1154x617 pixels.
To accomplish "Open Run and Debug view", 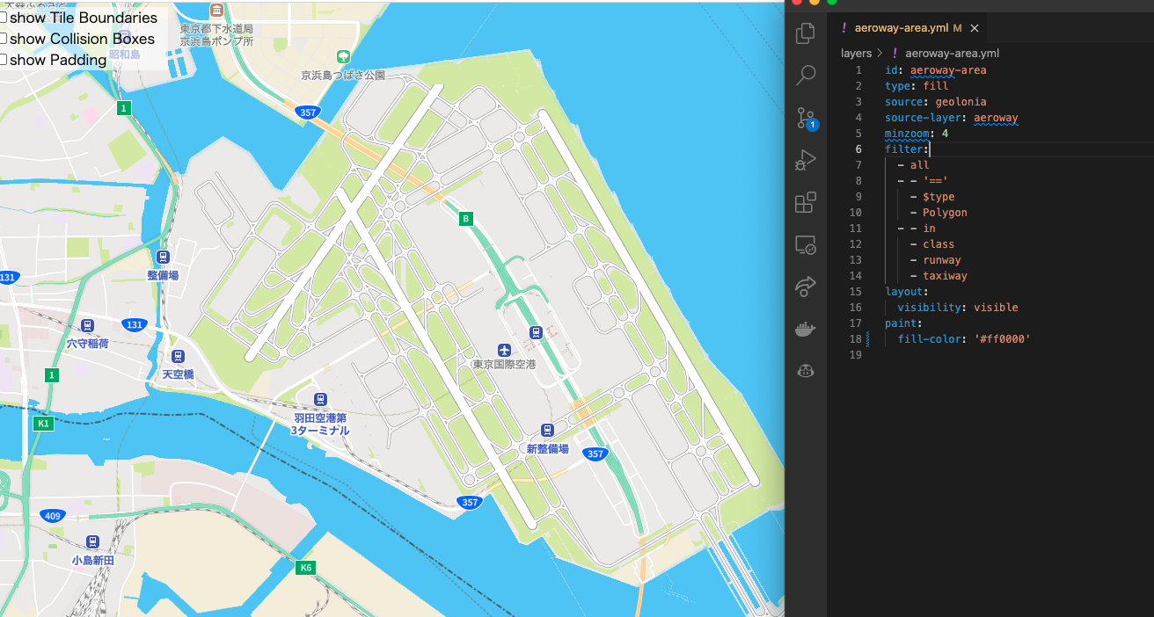I will click(805, 160).
